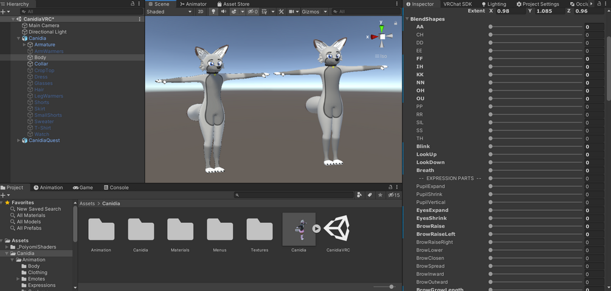Expand _PoiyomiShaders folder
The height and width of the screenshot is (291, 611).
(7, 247)
